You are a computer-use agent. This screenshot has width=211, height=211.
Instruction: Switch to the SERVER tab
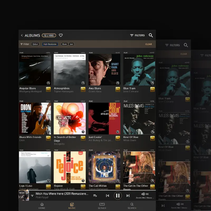102,206
